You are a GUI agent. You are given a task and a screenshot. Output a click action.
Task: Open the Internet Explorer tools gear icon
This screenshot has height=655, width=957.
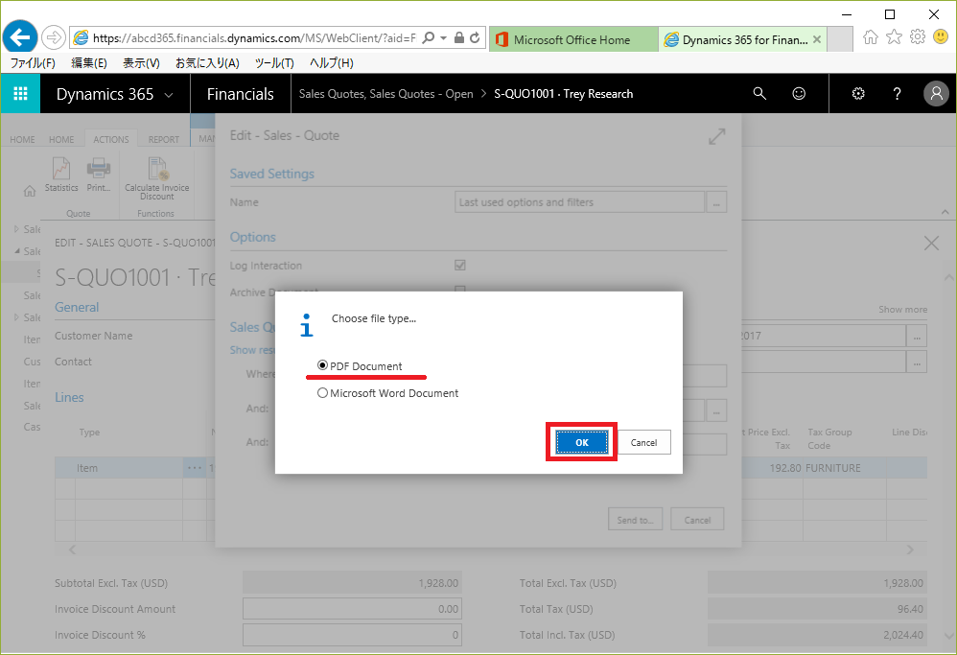pos(918,37)
